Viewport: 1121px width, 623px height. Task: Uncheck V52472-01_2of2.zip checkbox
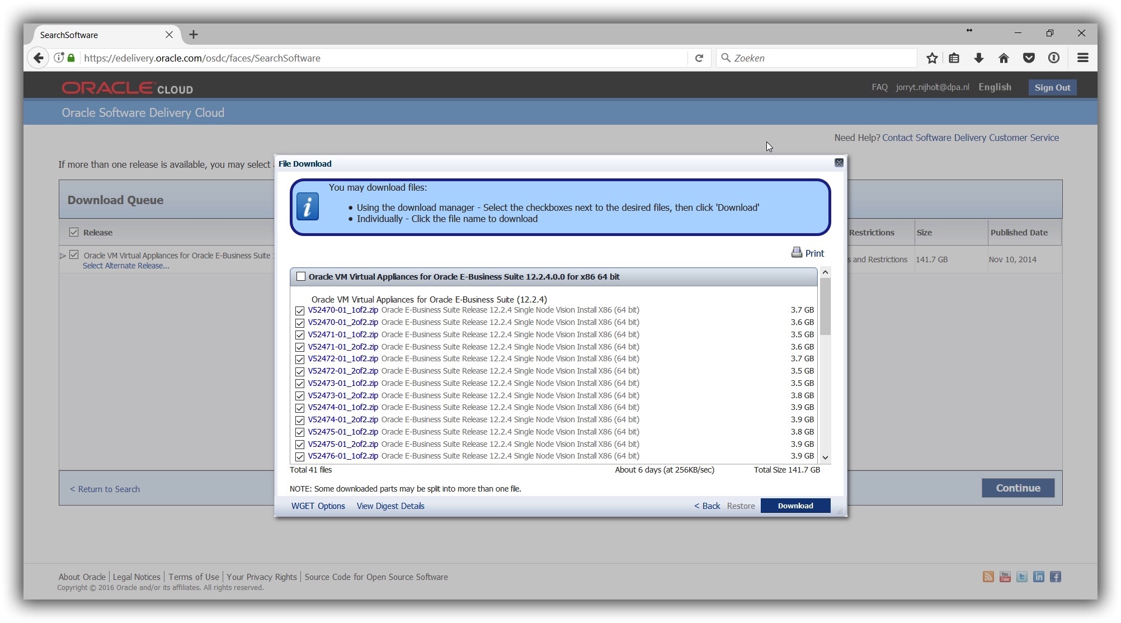(300, 371)
